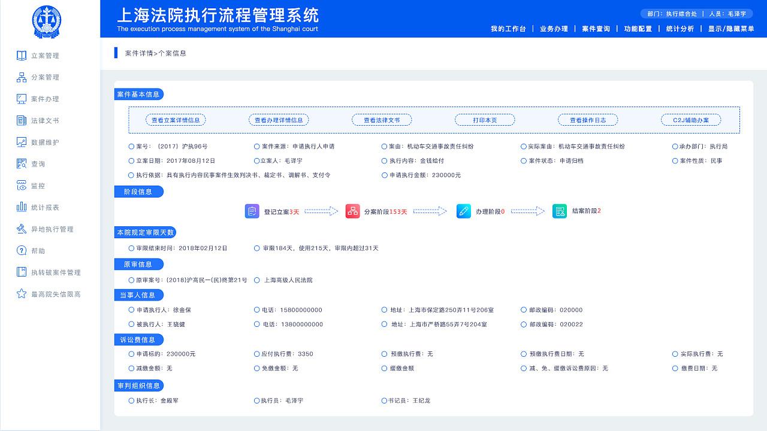Open 我的工作台 in the top menu
The width and height of the screenshot is (767, 431).
click(508, 29)
